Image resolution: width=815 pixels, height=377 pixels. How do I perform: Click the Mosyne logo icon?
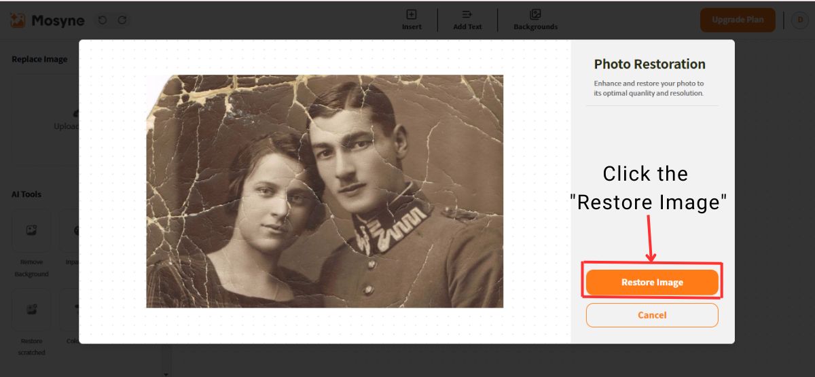point(18,20)
